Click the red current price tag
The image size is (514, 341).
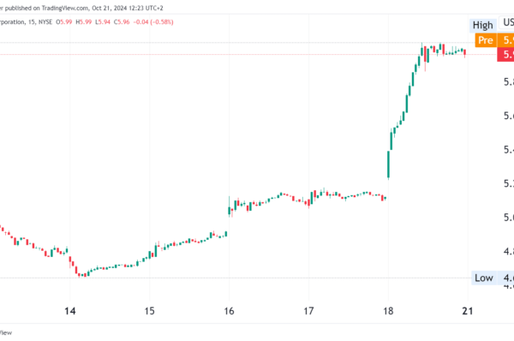(x=505, y=55)
